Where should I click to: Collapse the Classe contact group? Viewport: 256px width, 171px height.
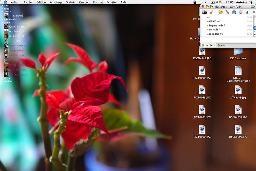coord(2,12)
